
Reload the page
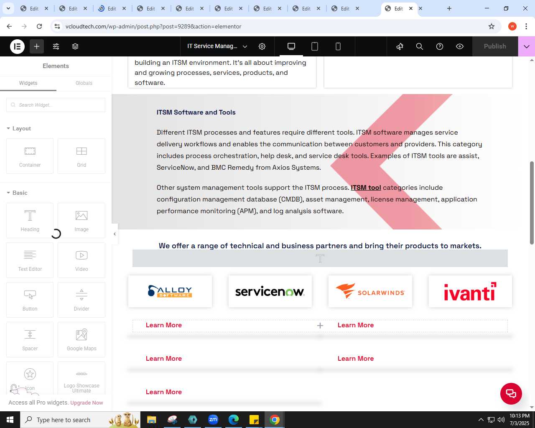[39, 26]
